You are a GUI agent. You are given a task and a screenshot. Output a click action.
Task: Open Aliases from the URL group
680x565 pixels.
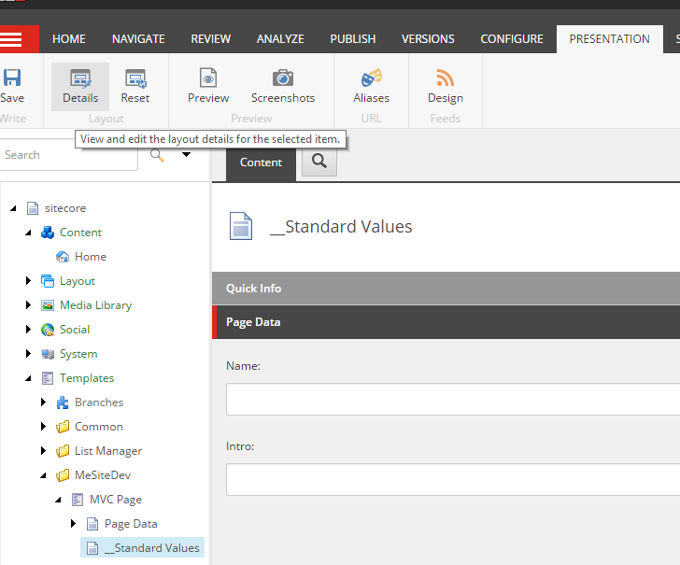pyautogui.click(x=371, y=79)
